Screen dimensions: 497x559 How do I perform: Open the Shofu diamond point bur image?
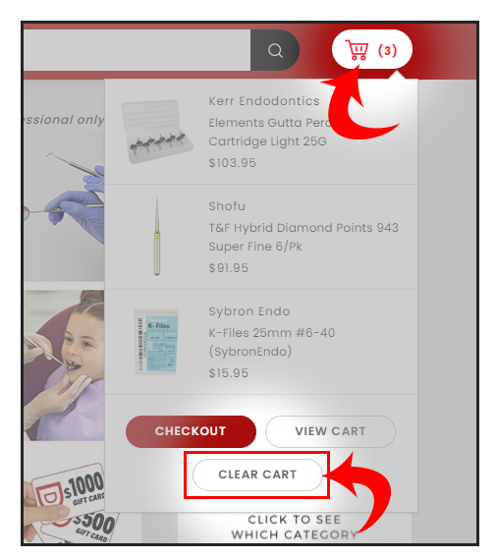[157, 237]
